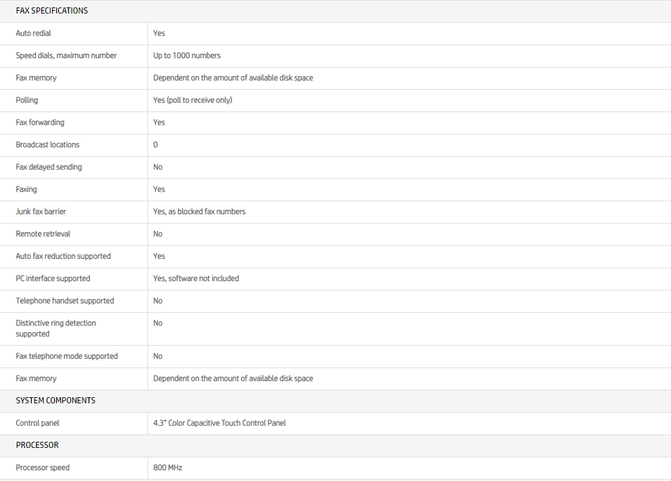Click the Broadcast locations value 0
The height and width of the screenshot is (481, 671).
[x=156, y=145]
